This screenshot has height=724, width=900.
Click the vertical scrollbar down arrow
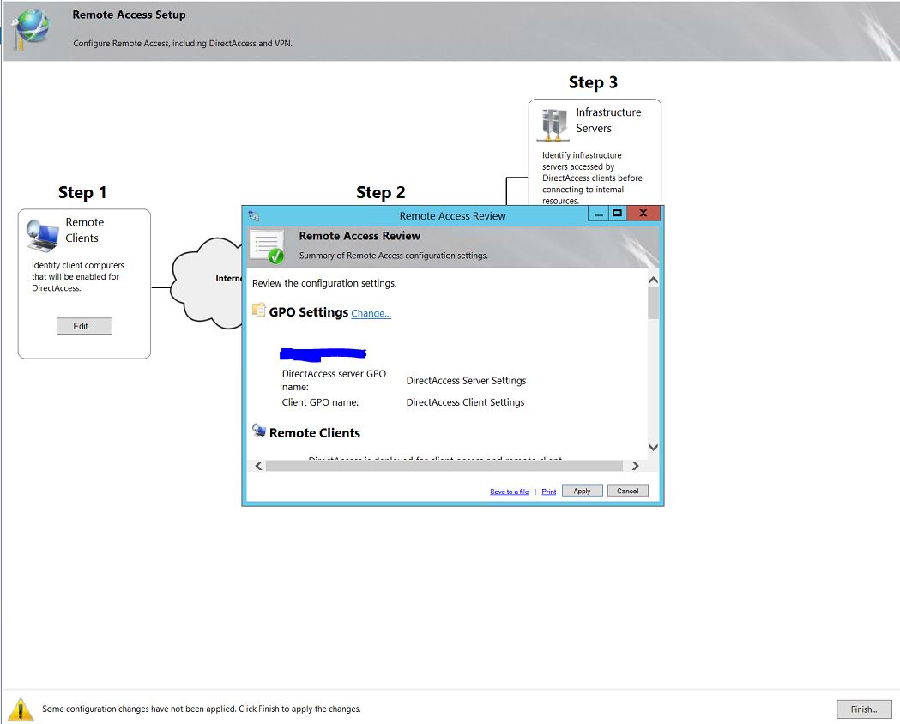pos(653,447)
